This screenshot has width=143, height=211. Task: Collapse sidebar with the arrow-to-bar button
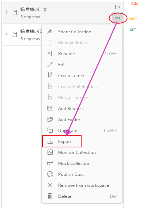point(117,7)
